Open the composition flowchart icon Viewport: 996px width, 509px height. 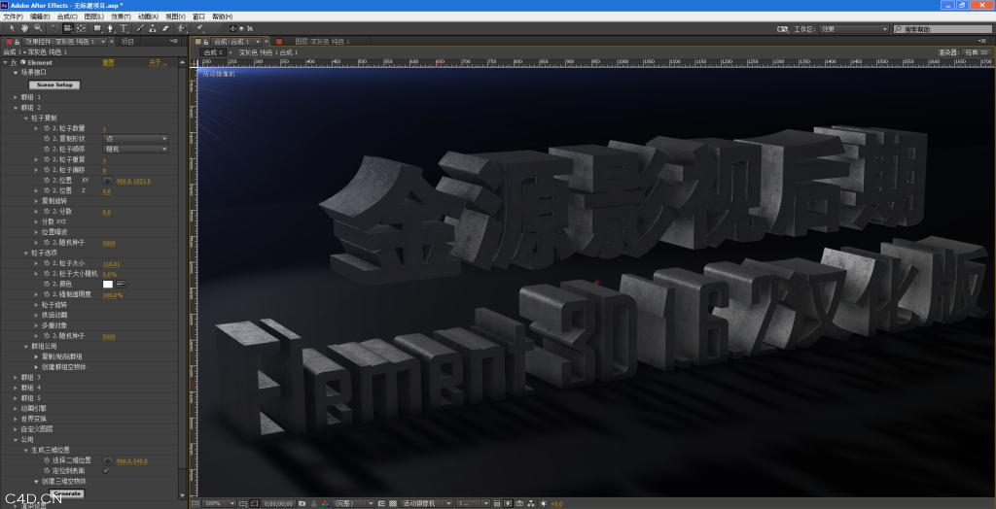point(531,503)
